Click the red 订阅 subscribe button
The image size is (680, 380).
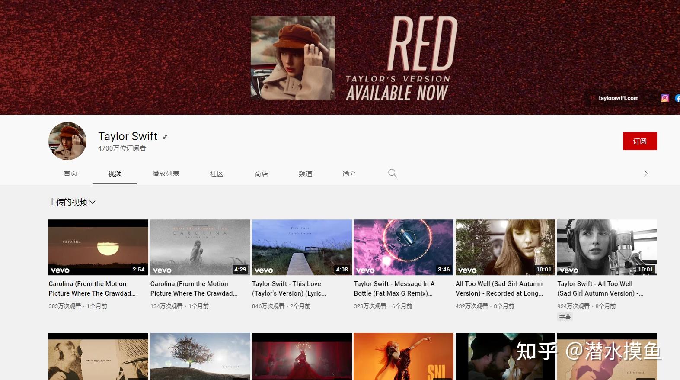640,141
